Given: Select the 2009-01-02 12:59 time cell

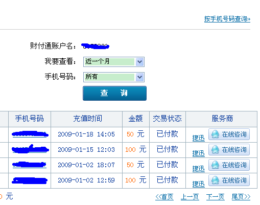Looking at the screenshot, I should point(86,180).
